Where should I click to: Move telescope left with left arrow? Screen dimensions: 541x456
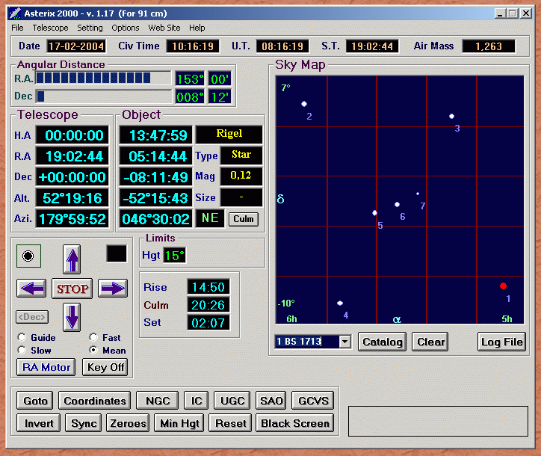31,289
